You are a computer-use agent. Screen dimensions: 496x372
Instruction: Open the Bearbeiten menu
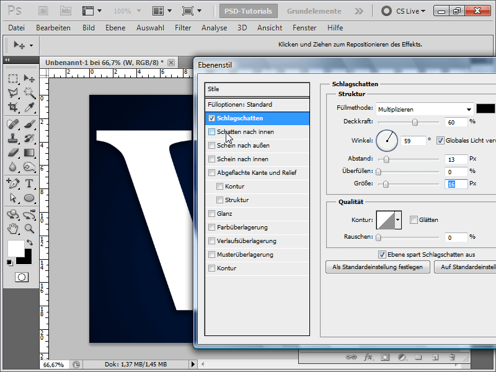coord(53,28)
